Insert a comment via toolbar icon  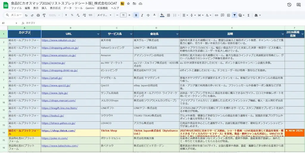point(222,15)
